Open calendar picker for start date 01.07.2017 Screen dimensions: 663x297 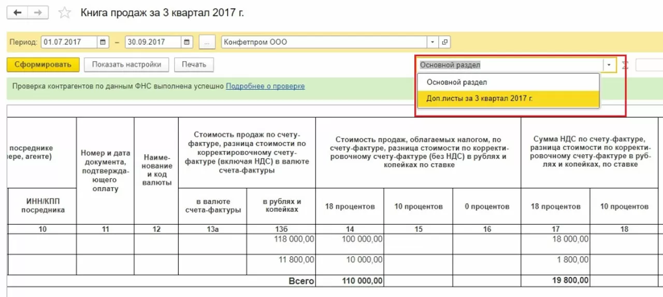click(103, 42)
